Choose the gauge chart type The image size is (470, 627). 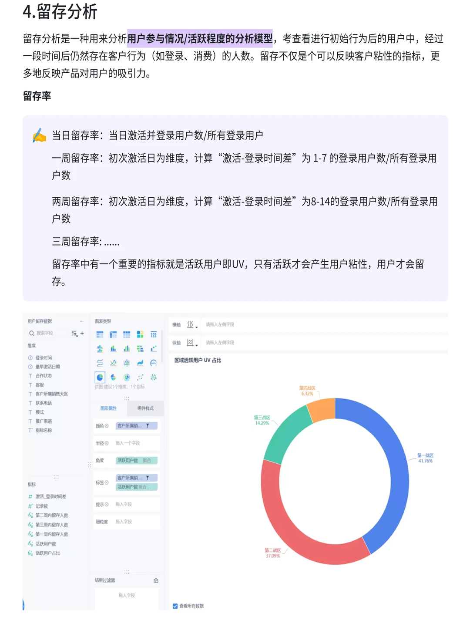[153, 363]
